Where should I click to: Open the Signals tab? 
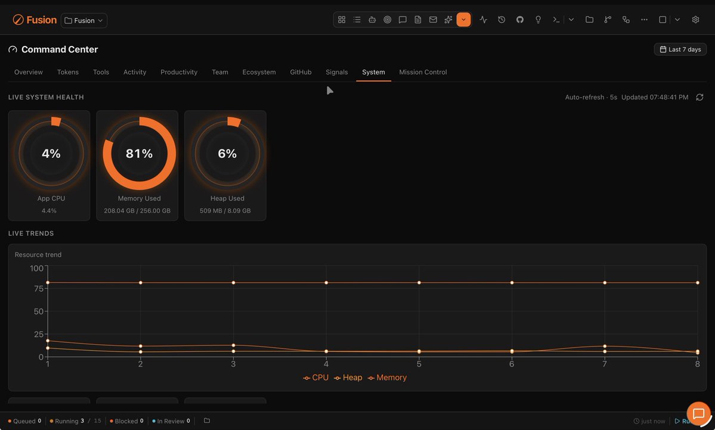[336, 72]
